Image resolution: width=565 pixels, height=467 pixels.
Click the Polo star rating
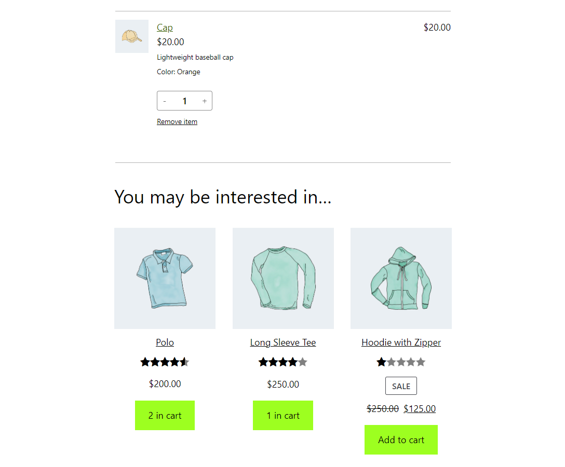click(165, 362)
